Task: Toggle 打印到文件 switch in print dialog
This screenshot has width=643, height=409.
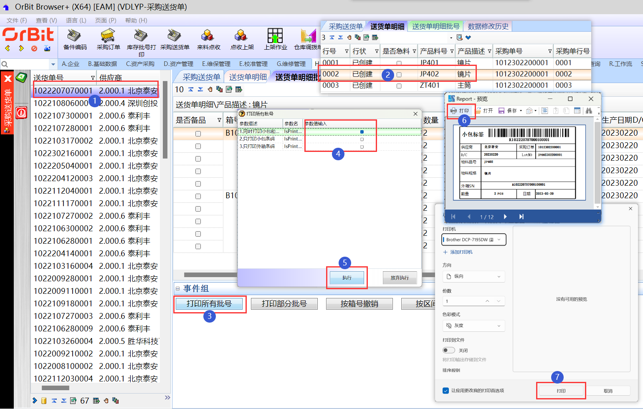Action: (449, 350)
